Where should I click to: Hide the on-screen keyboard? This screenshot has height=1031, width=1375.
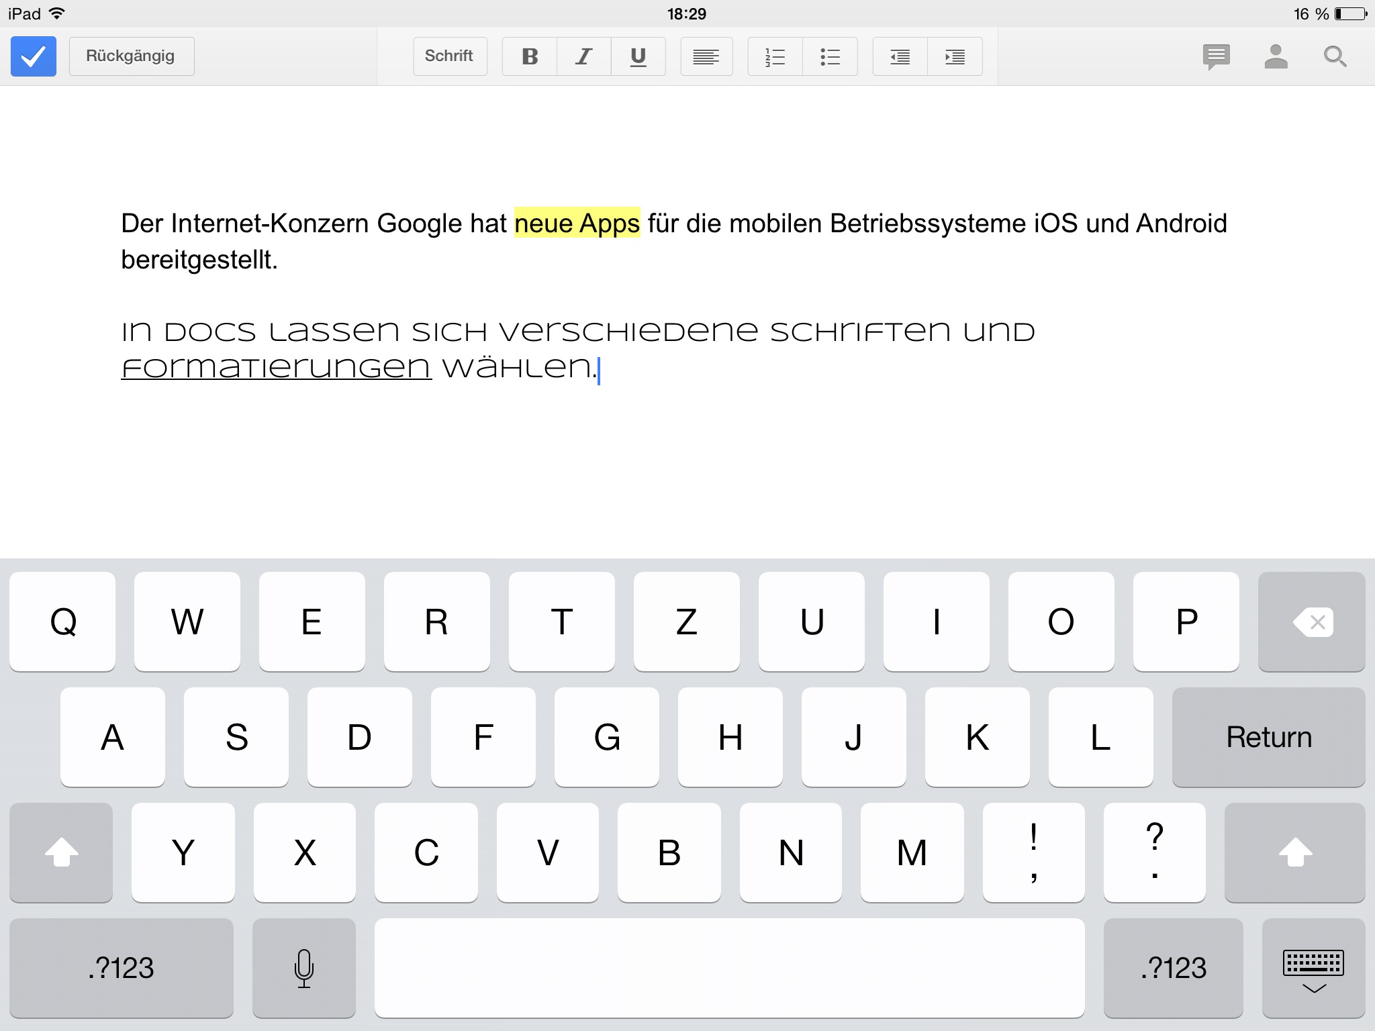pyautogui.click(x=1314, y=968)
